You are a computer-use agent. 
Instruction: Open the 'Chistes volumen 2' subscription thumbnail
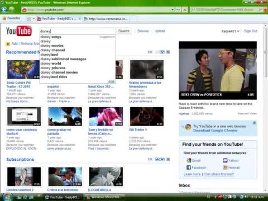pyautogui.click(x=24, y=176)
